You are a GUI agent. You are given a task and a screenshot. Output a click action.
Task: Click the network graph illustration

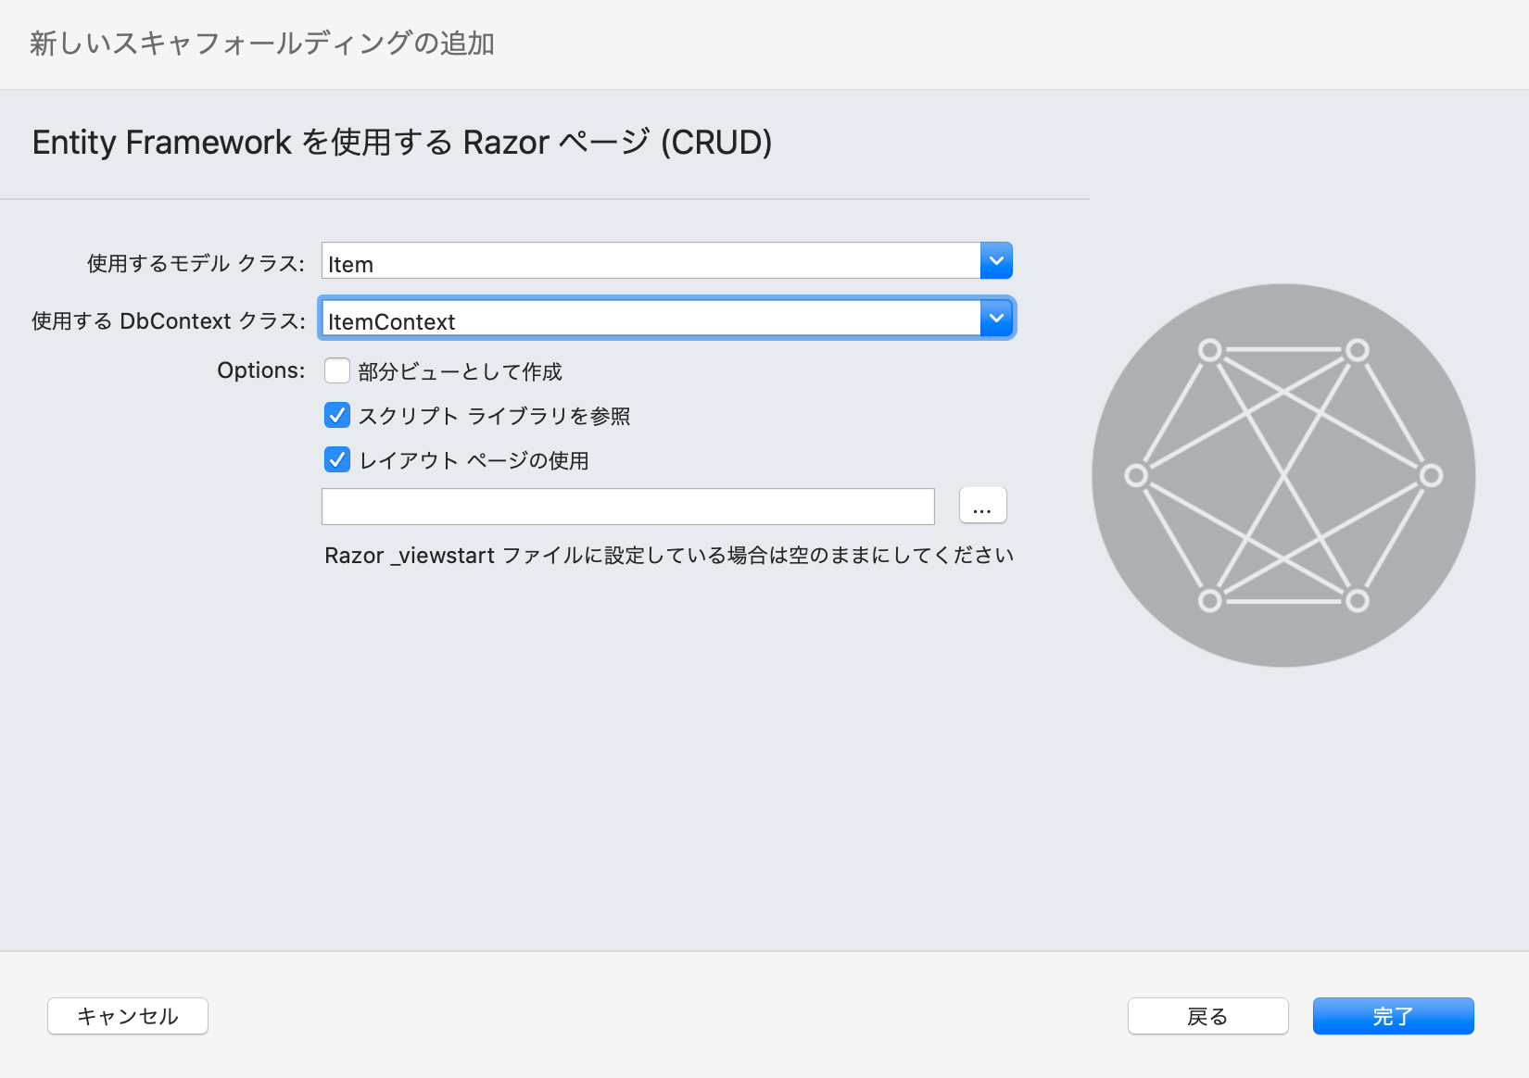click(1283, 475)
